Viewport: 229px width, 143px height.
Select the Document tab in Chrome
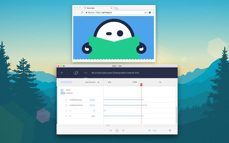click(x=98, y=8)
